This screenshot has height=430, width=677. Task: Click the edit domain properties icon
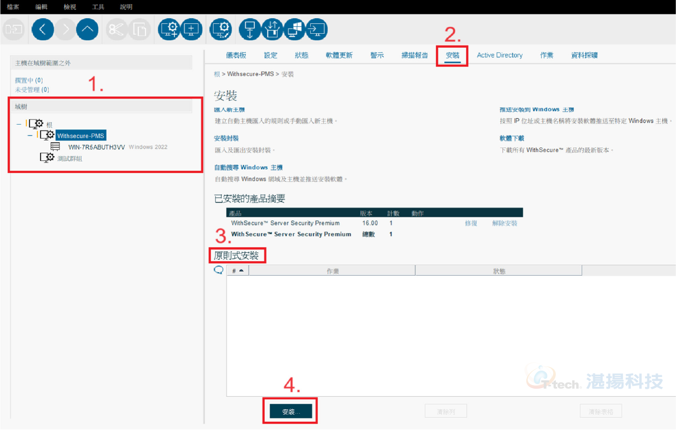(x=221, y=29)
